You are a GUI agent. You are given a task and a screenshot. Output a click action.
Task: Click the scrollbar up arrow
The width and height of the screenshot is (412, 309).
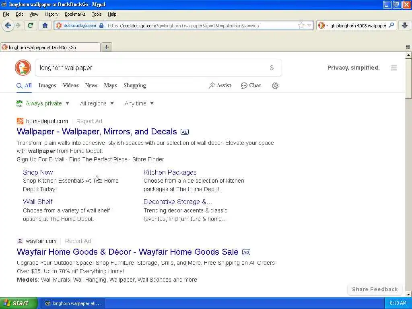point(408,55)
